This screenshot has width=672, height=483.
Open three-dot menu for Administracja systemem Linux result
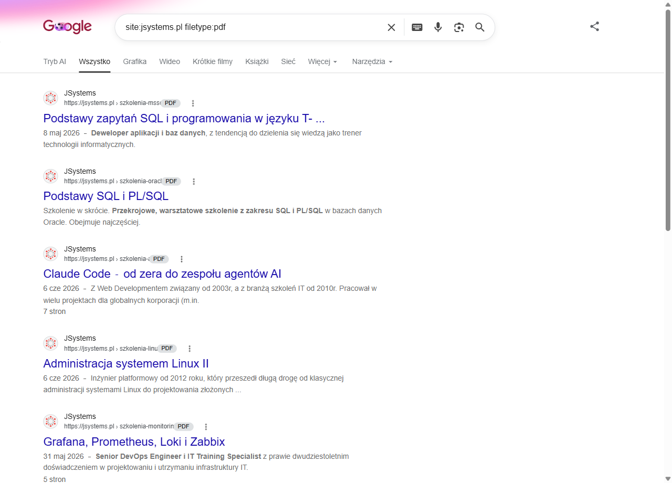(190, 349)
